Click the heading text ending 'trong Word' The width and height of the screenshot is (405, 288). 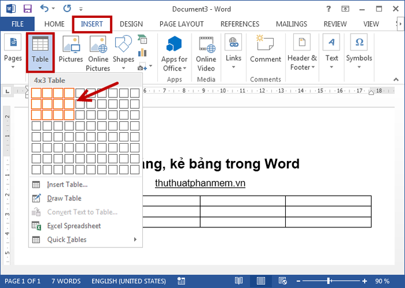coord(221,164)
